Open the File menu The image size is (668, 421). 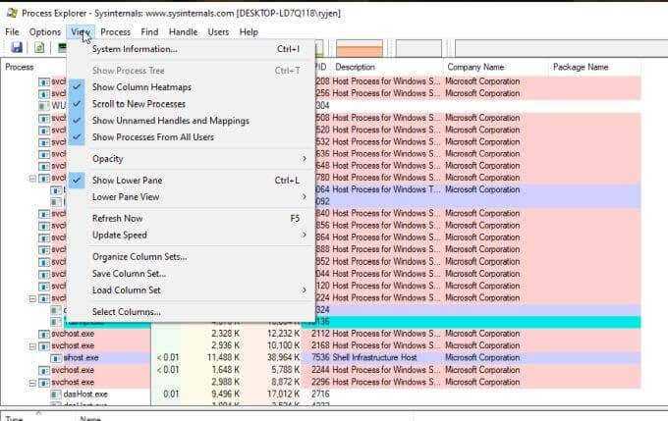(12, 32)
